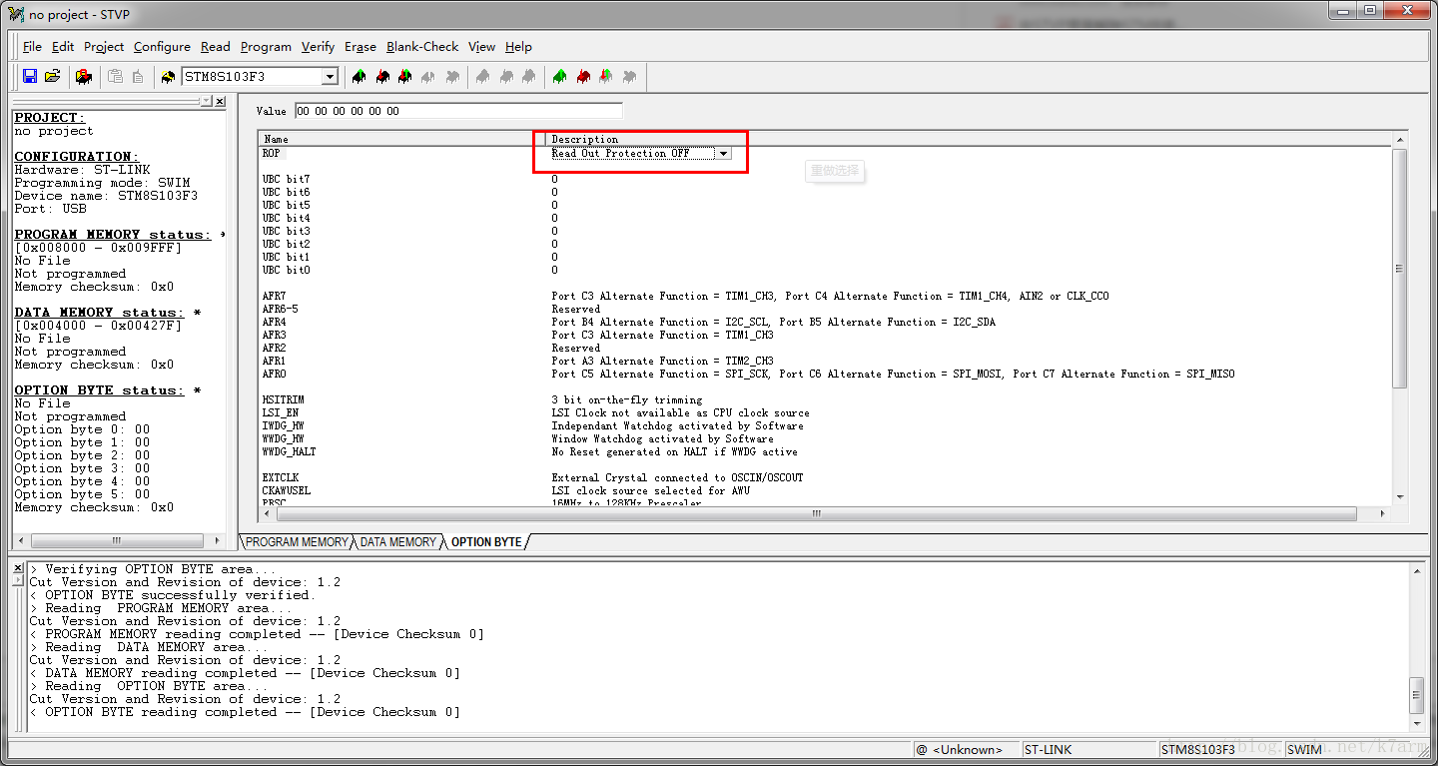Close the project info side panel

(x=220, y=102)
